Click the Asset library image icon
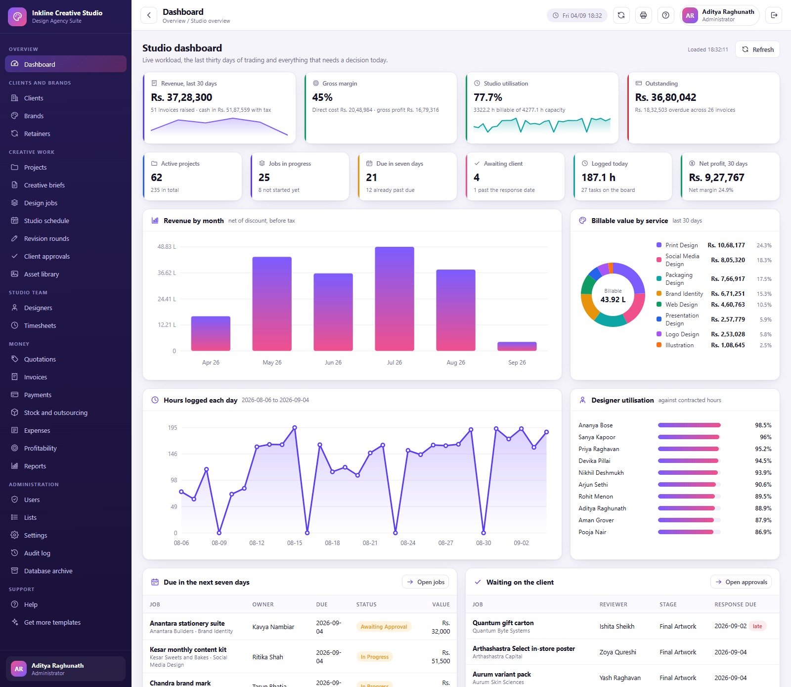This screenshot has width=791, height=687. pyautogui.click(x=15, y=274)
